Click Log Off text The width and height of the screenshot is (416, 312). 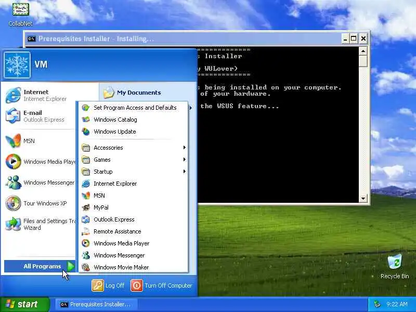115,285
